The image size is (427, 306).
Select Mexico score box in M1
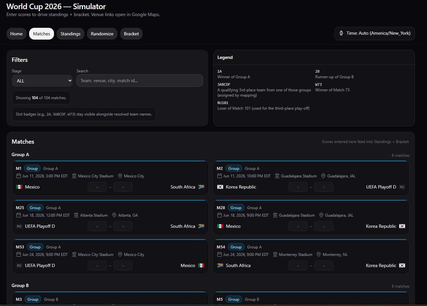coord(97,187)
